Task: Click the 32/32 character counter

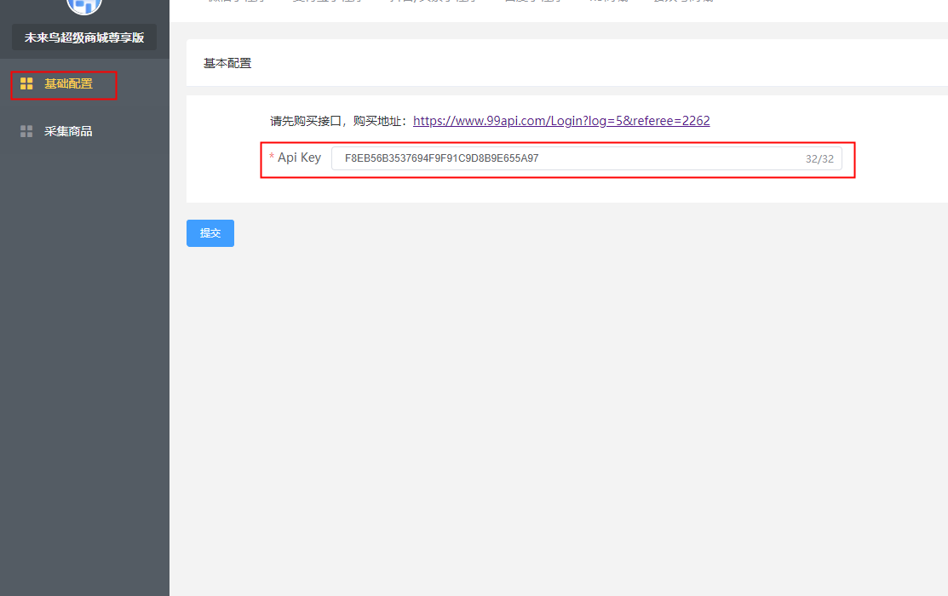Action: [819, 159]
